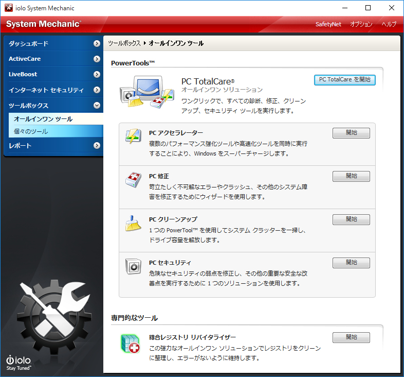The height and width of the screenshot is (377, 404).
Task: Open オプション in header
Action: [361, 24]
